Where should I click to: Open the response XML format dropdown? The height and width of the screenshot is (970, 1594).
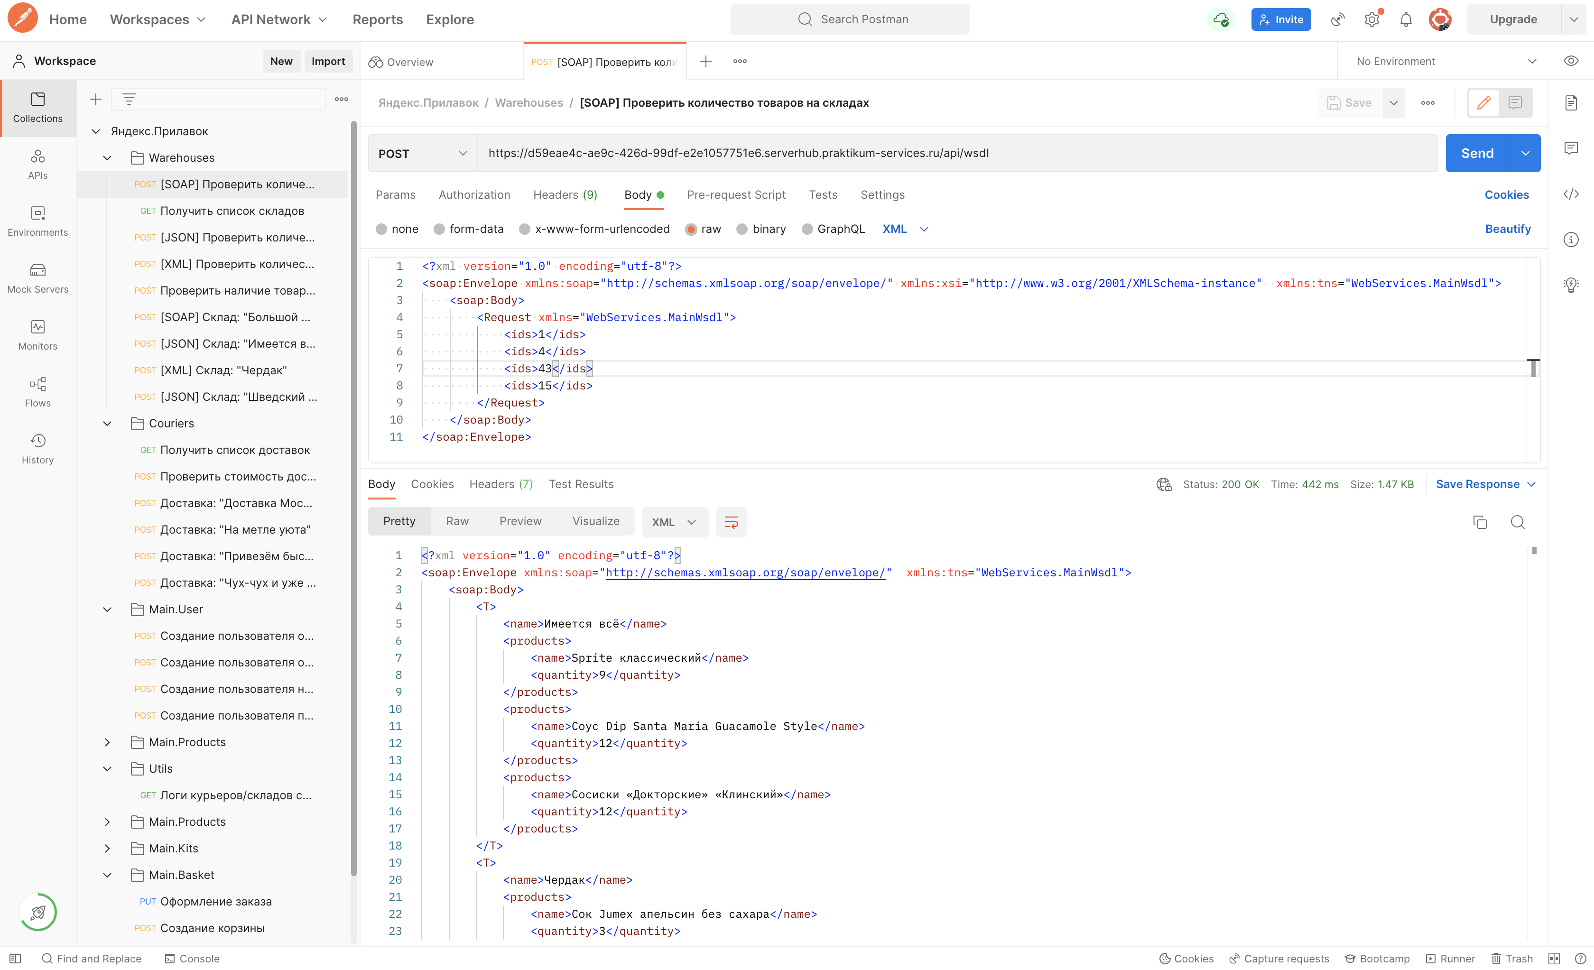(675, 522)
